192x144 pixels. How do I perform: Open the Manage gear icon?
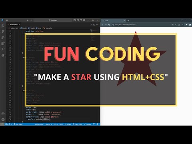(3, 120)
